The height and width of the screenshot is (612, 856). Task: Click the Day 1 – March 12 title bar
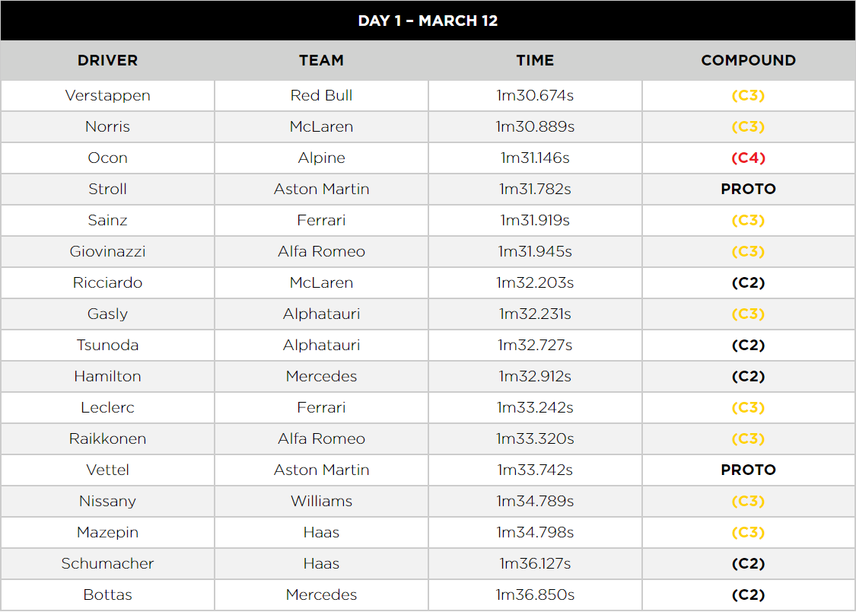pyautogui.click(x=428, y=21)
